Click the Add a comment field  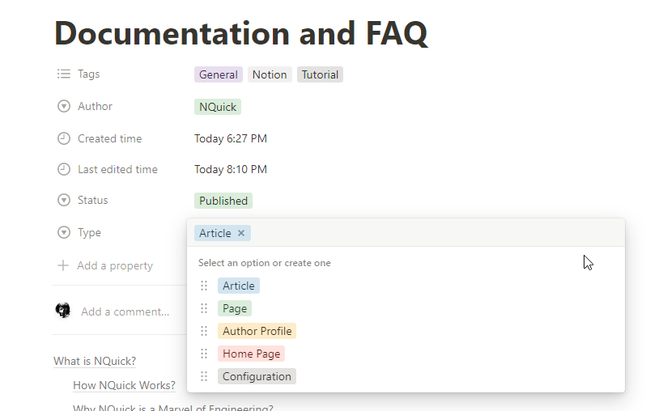click(x=125, y=311)
